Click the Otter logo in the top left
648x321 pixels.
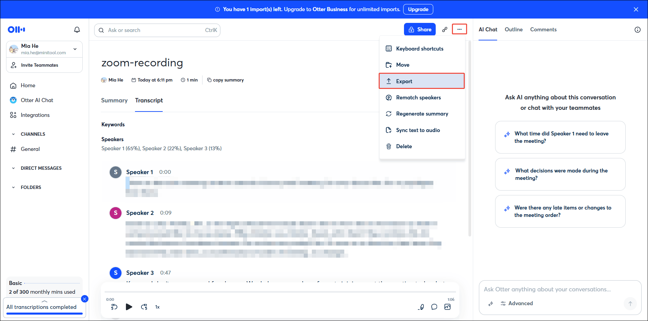click(x=16, y=30)
